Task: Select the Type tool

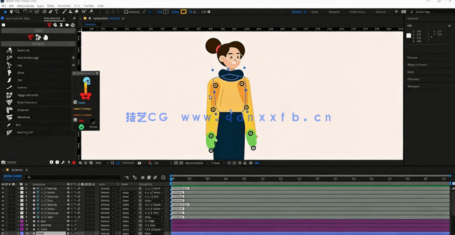Action: point(57,12)
